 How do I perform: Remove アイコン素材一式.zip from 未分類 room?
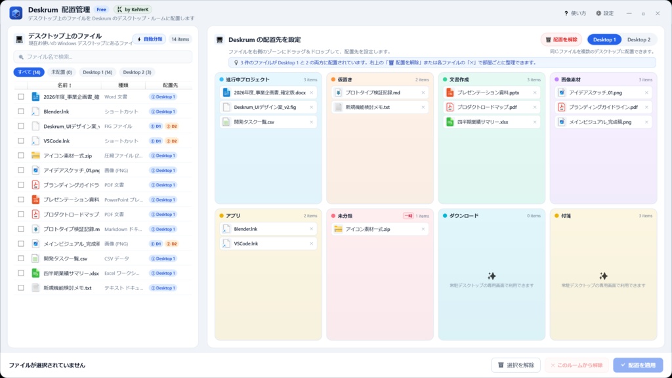[423, 229]
